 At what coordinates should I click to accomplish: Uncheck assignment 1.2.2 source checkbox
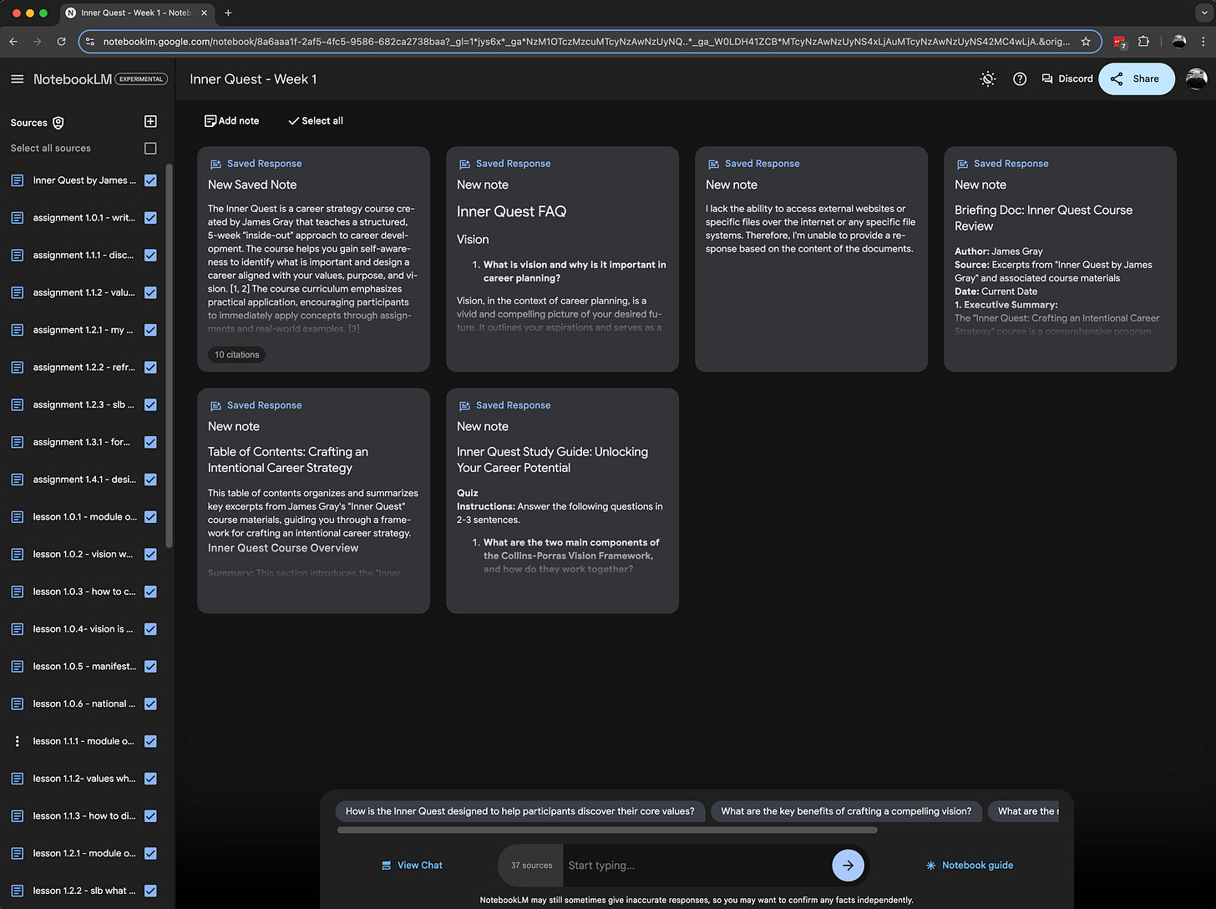pyautogui.click(x=150, y=368)
